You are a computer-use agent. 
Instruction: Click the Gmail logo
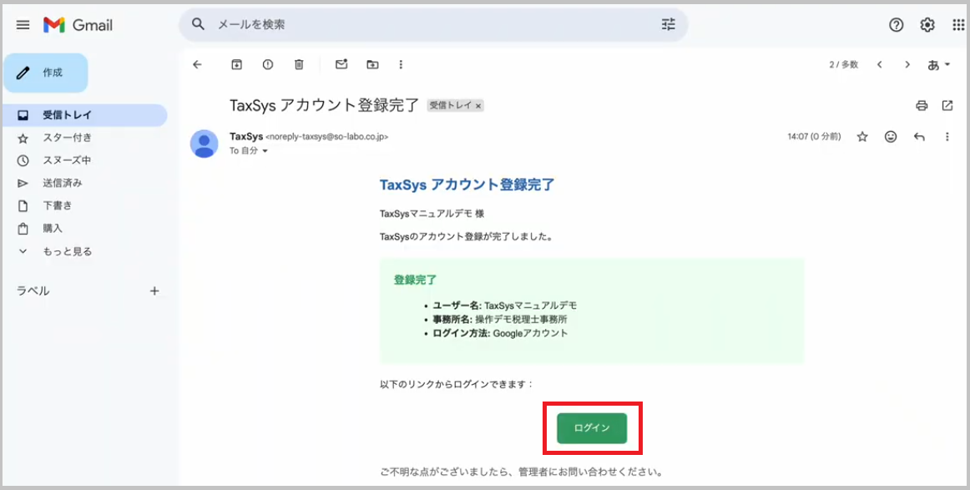pos(78,25)
